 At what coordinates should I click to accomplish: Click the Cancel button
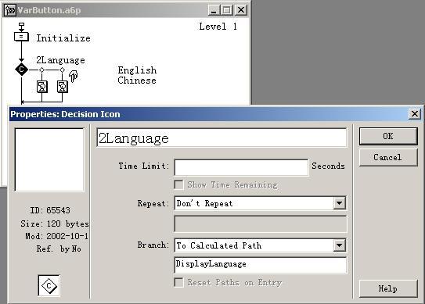[x=388, y=157]
